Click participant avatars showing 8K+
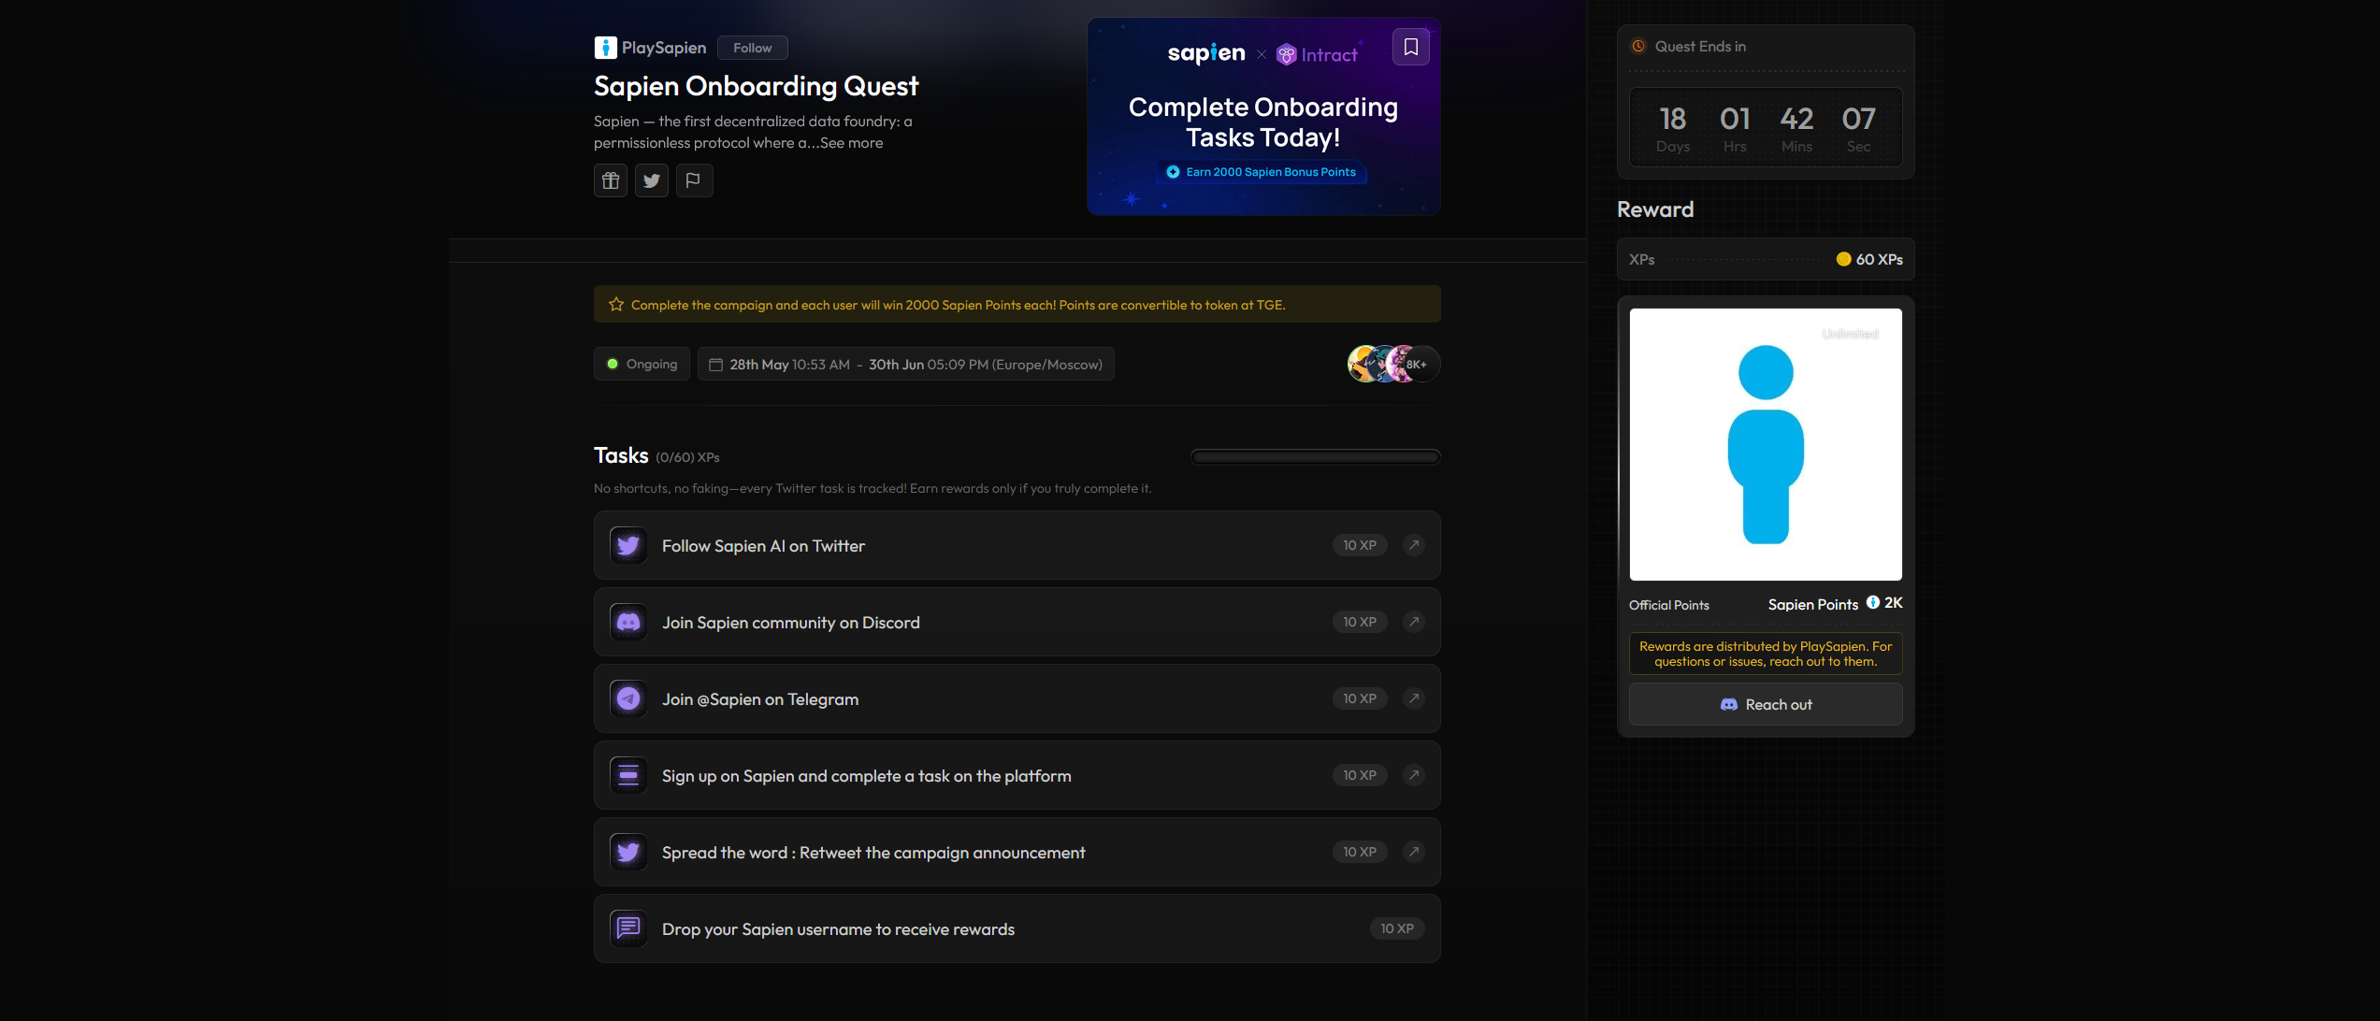The image size is (2380, 1021). click(x=1393, y=364)
